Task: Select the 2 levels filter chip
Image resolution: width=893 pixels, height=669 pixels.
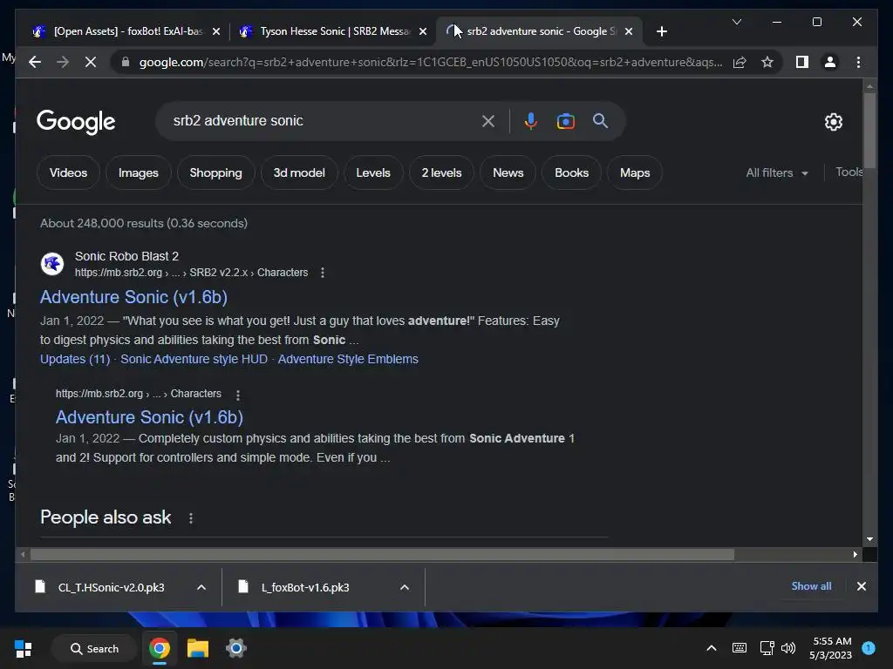Action: [441, 172]
